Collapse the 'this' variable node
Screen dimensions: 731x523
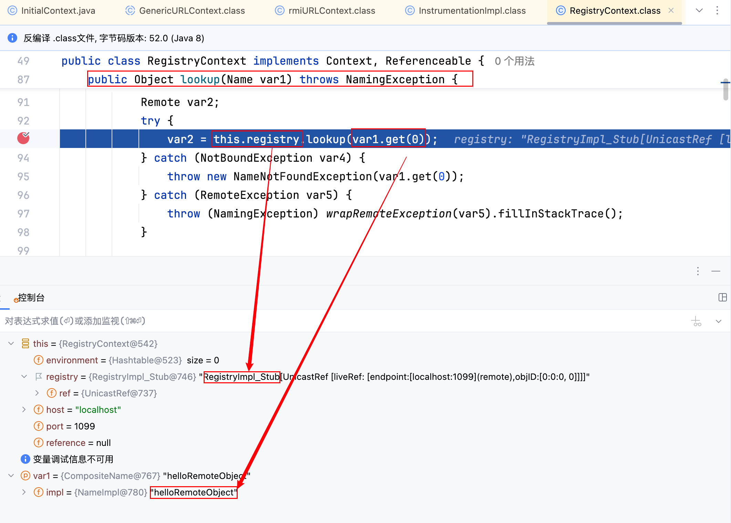tap(11, 343)
